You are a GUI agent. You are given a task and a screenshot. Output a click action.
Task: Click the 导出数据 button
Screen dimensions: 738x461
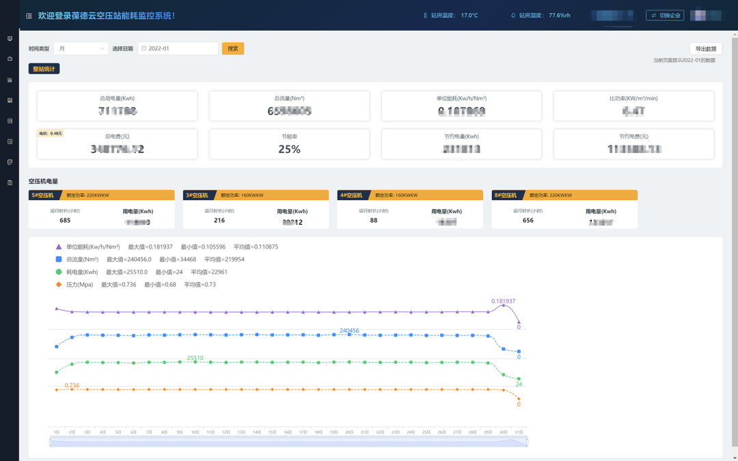coord(705,48)
